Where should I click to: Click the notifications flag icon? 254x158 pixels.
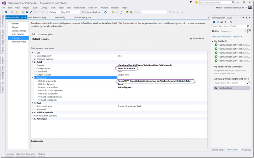191,2
